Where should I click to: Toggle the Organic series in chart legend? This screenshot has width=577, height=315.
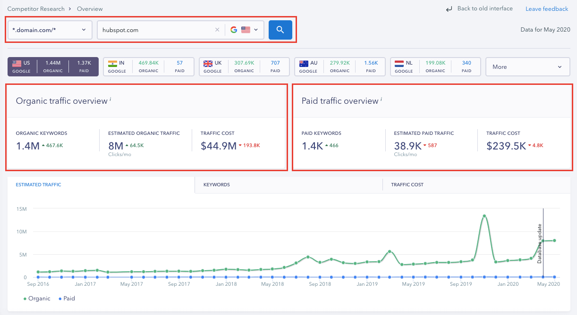(37, 298)
